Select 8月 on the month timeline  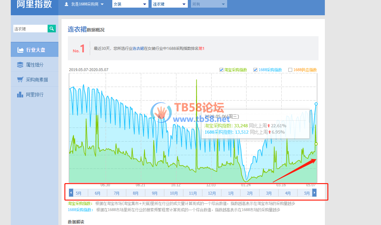click(135, 193)
